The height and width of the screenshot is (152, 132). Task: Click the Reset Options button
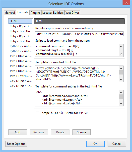click(x=16, y=144)
